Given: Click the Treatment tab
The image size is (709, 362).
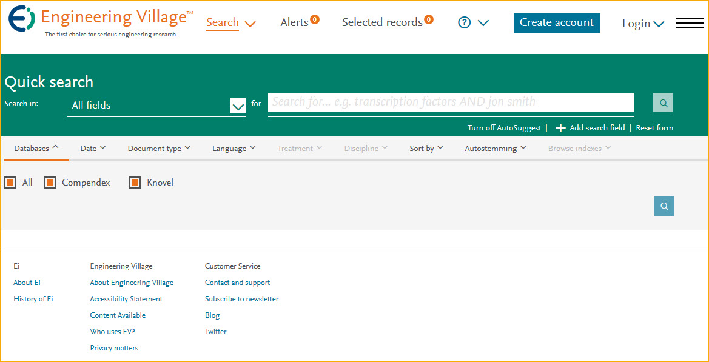Looking at the screenshot, I should (300, 148).
